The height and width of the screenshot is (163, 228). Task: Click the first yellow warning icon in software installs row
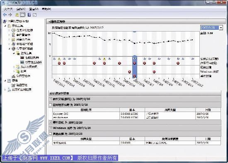[x=59, y=59]
